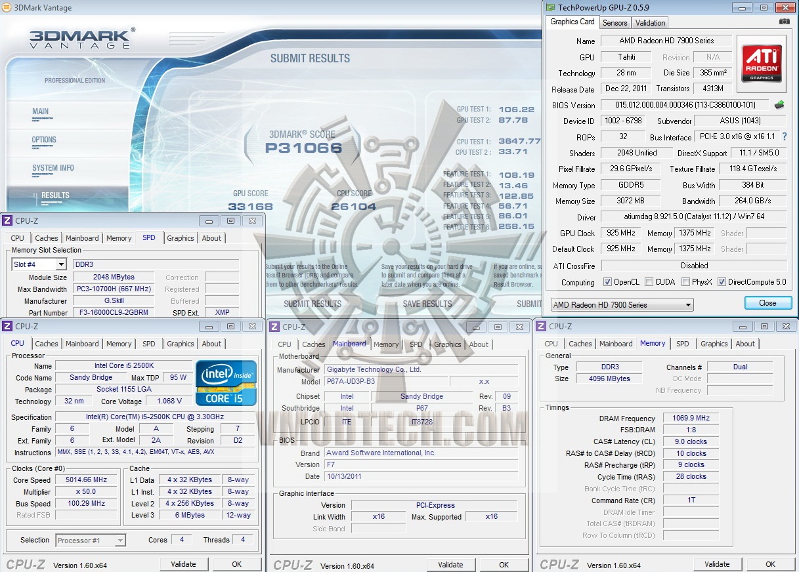Toggle the DirectCompute 5.0 checkbox
Viewport: 799px width, 572px height.
pyautogui.click(x=722, y=282)
